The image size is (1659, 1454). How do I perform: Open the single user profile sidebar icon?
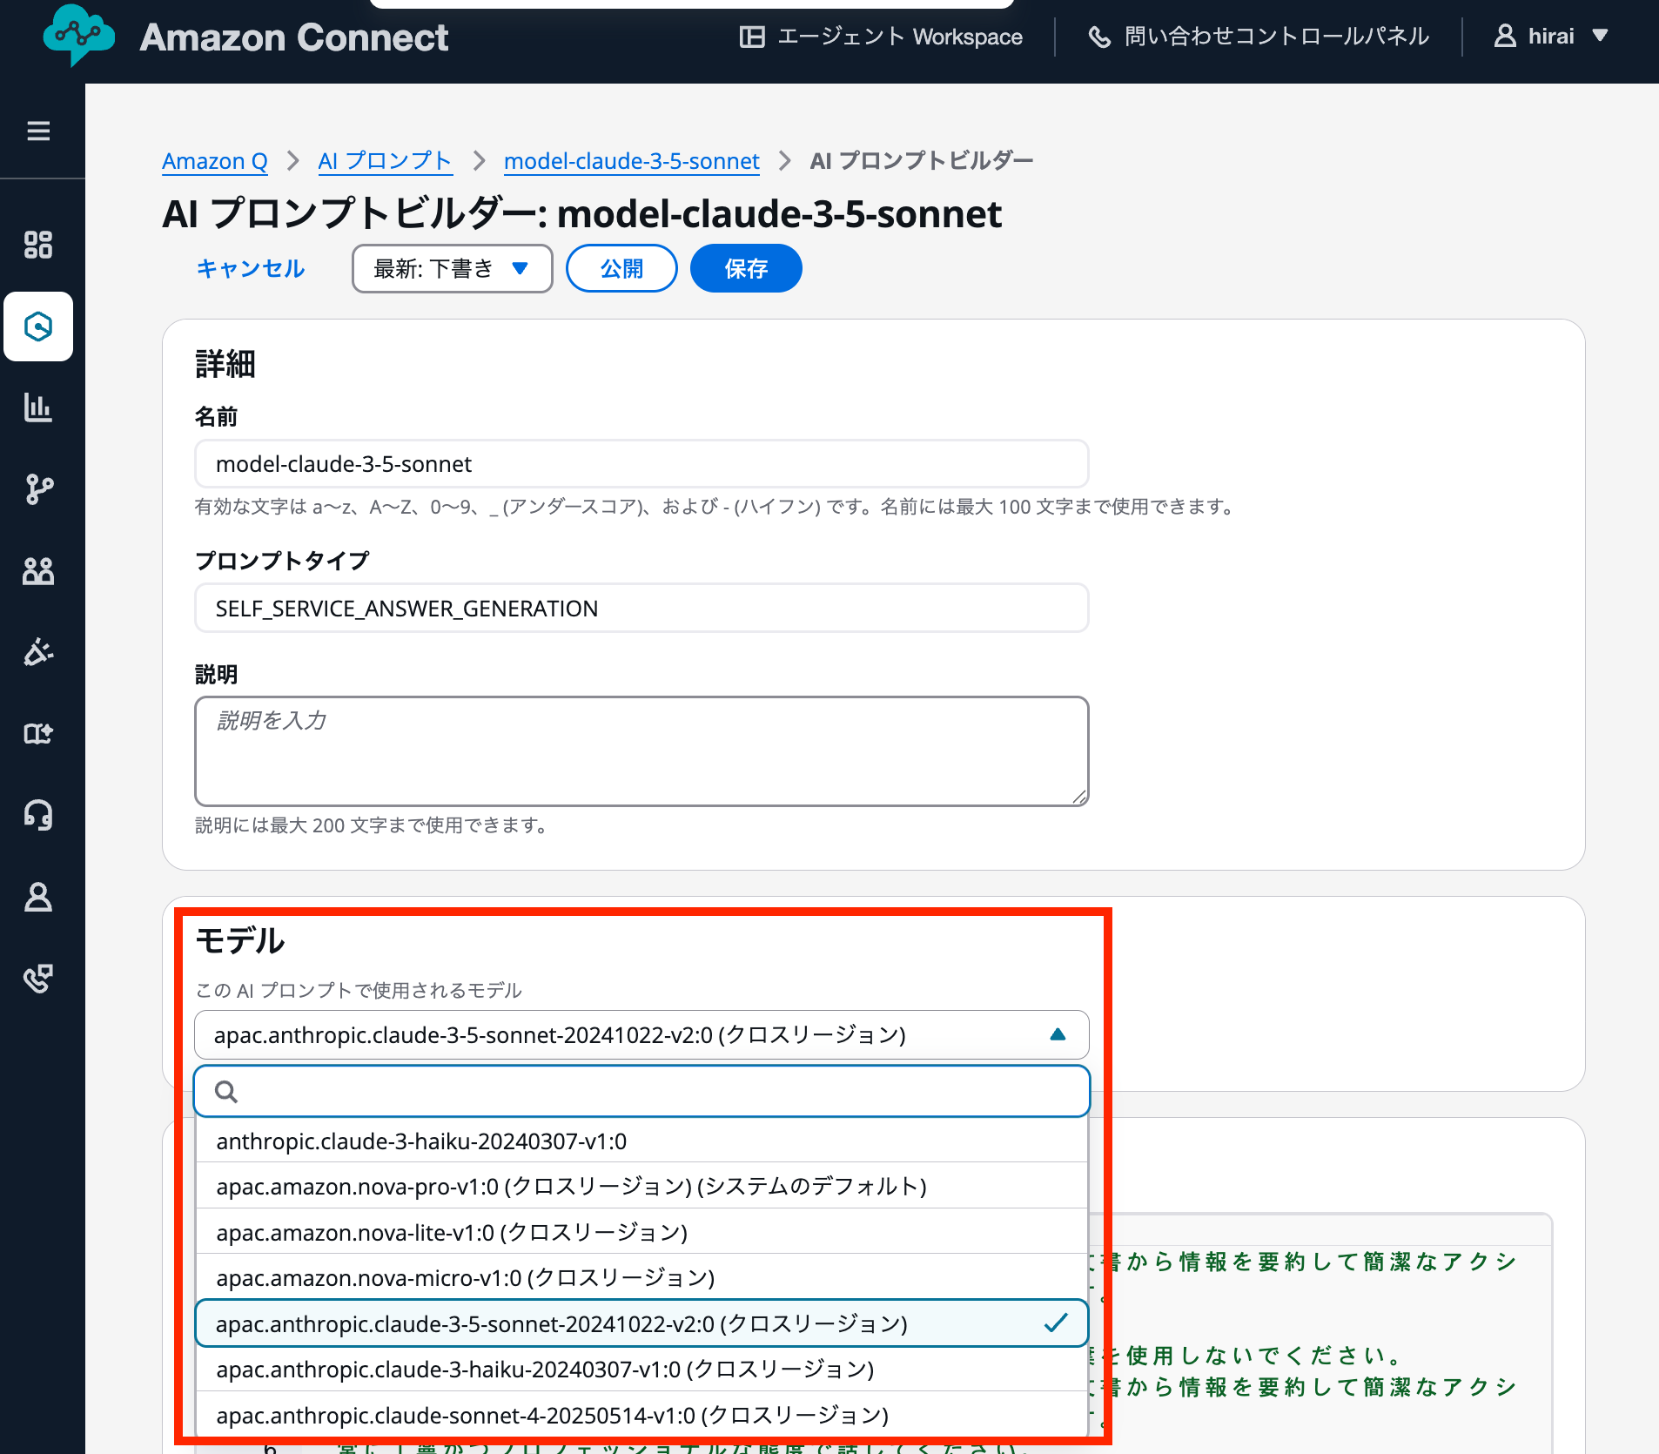[38, 897]
